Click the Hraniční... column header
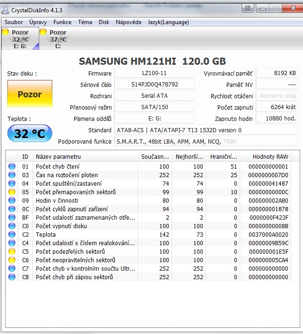Viewport: 303px width, 334px height. 223,157
